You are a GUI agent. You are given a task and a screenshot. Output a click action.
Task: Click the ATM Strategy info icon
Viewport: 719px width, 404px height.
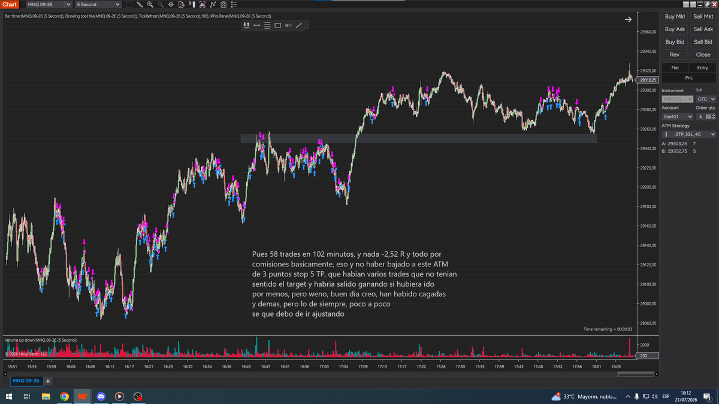coord(666,135)
